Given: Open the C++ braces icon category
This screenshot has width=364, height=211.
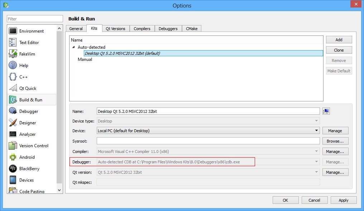Looking at the screenshot, I should pos(13,77).
